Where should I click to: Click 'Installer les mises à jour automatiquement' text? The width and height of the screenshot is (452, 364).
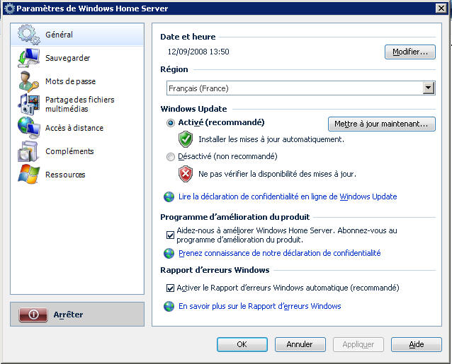271,139
